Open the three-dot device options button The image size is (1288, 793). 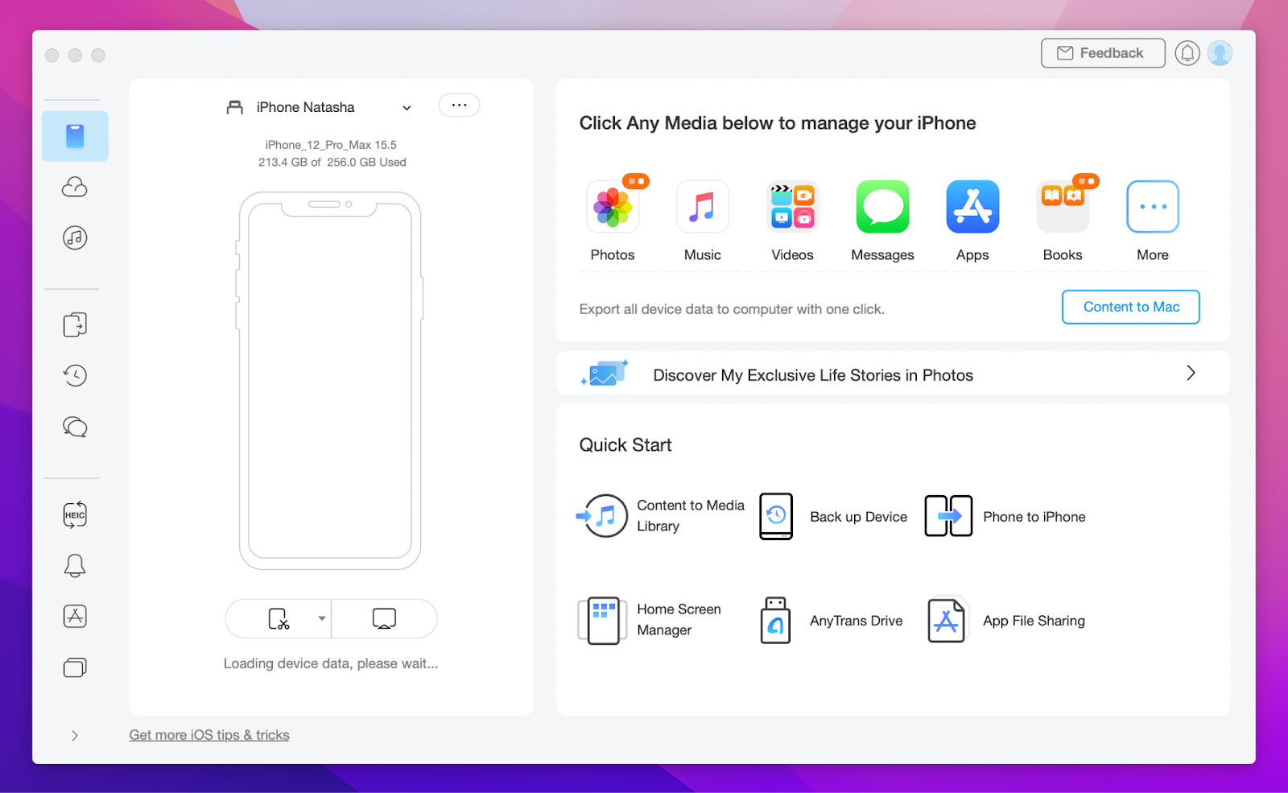click(x=459, y=105)
